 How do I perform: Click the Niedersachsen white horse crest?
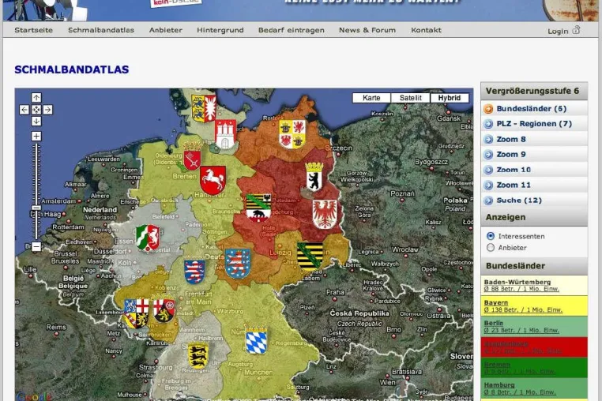coord(213,180)
